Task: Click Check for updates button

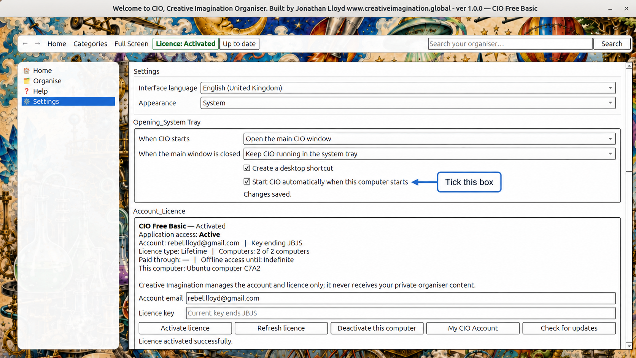Action: [569, 328]
